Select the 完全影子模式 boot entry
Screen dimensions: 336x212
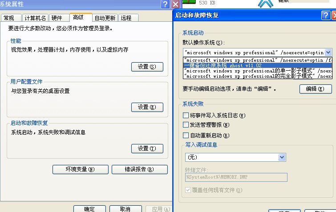pos(258,76)
